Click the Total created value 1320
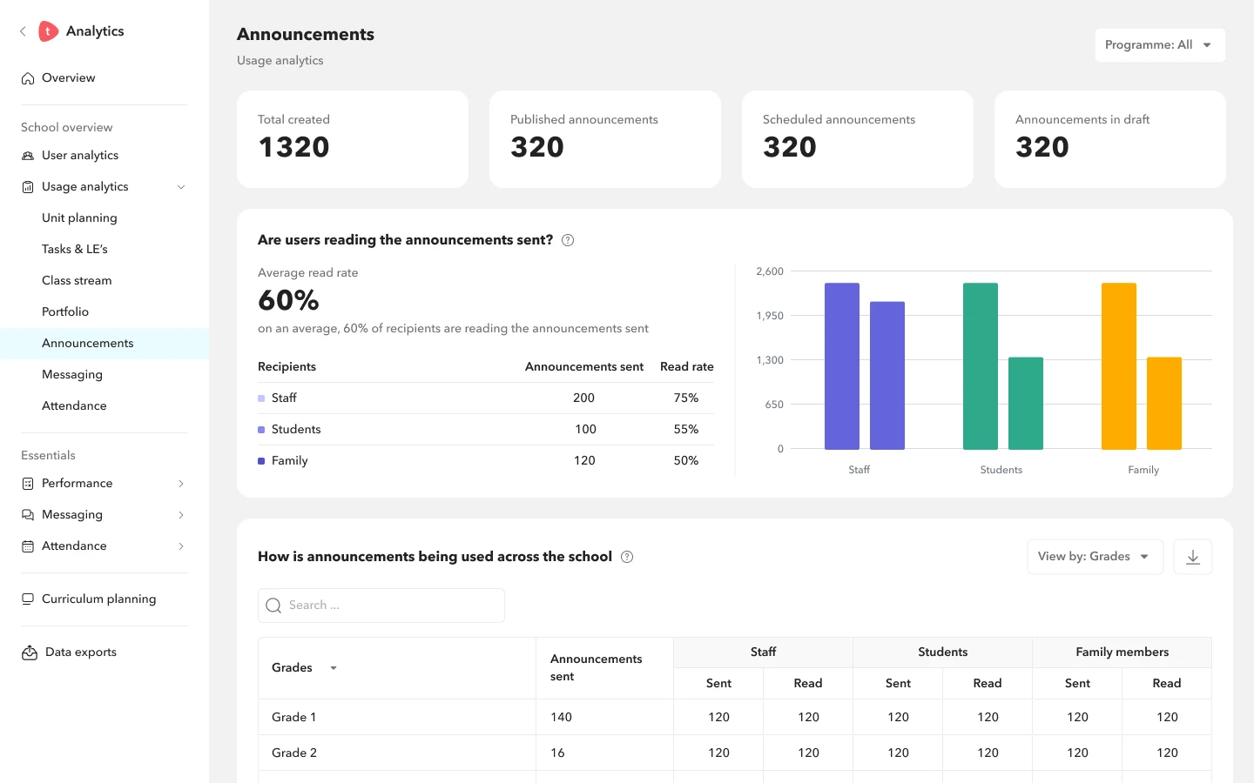The height and width of the screenshot is (783, 1254). click(x=293, y=147)
